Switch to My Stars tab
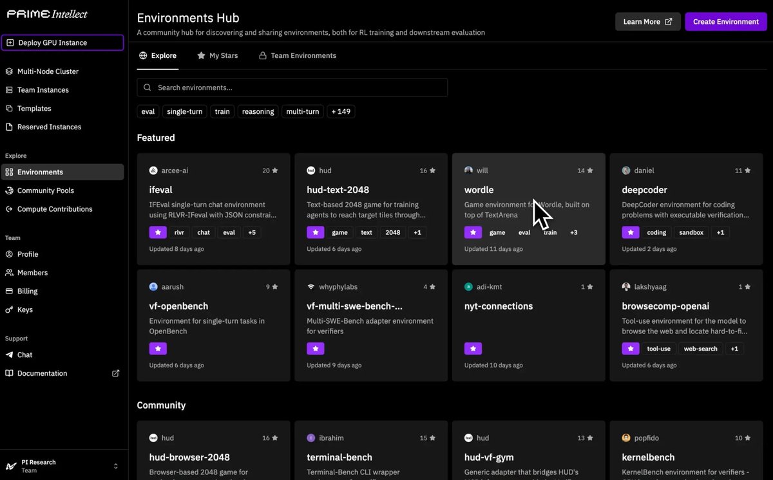 [x=218, y=56]
